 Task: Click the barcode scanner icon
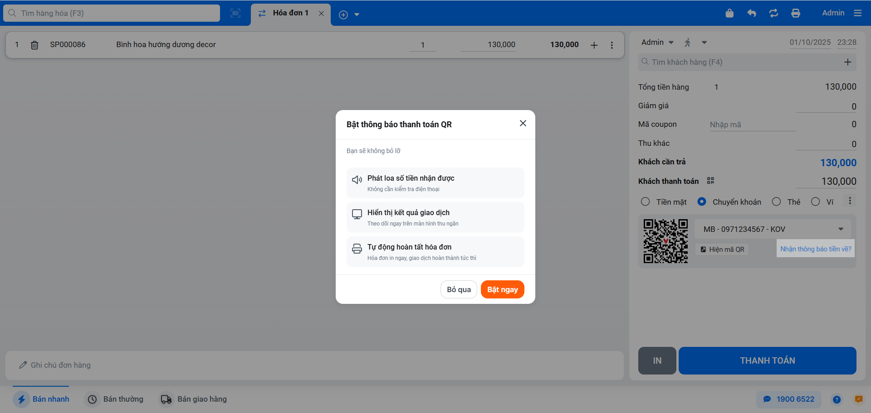click(235, 13)
